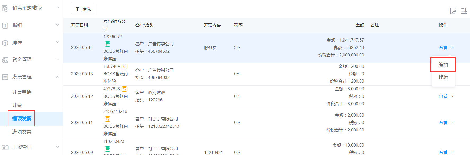Collapse the 发票管理 menu chevron
This screenshot has width=470, height=155.
point(58,77)
